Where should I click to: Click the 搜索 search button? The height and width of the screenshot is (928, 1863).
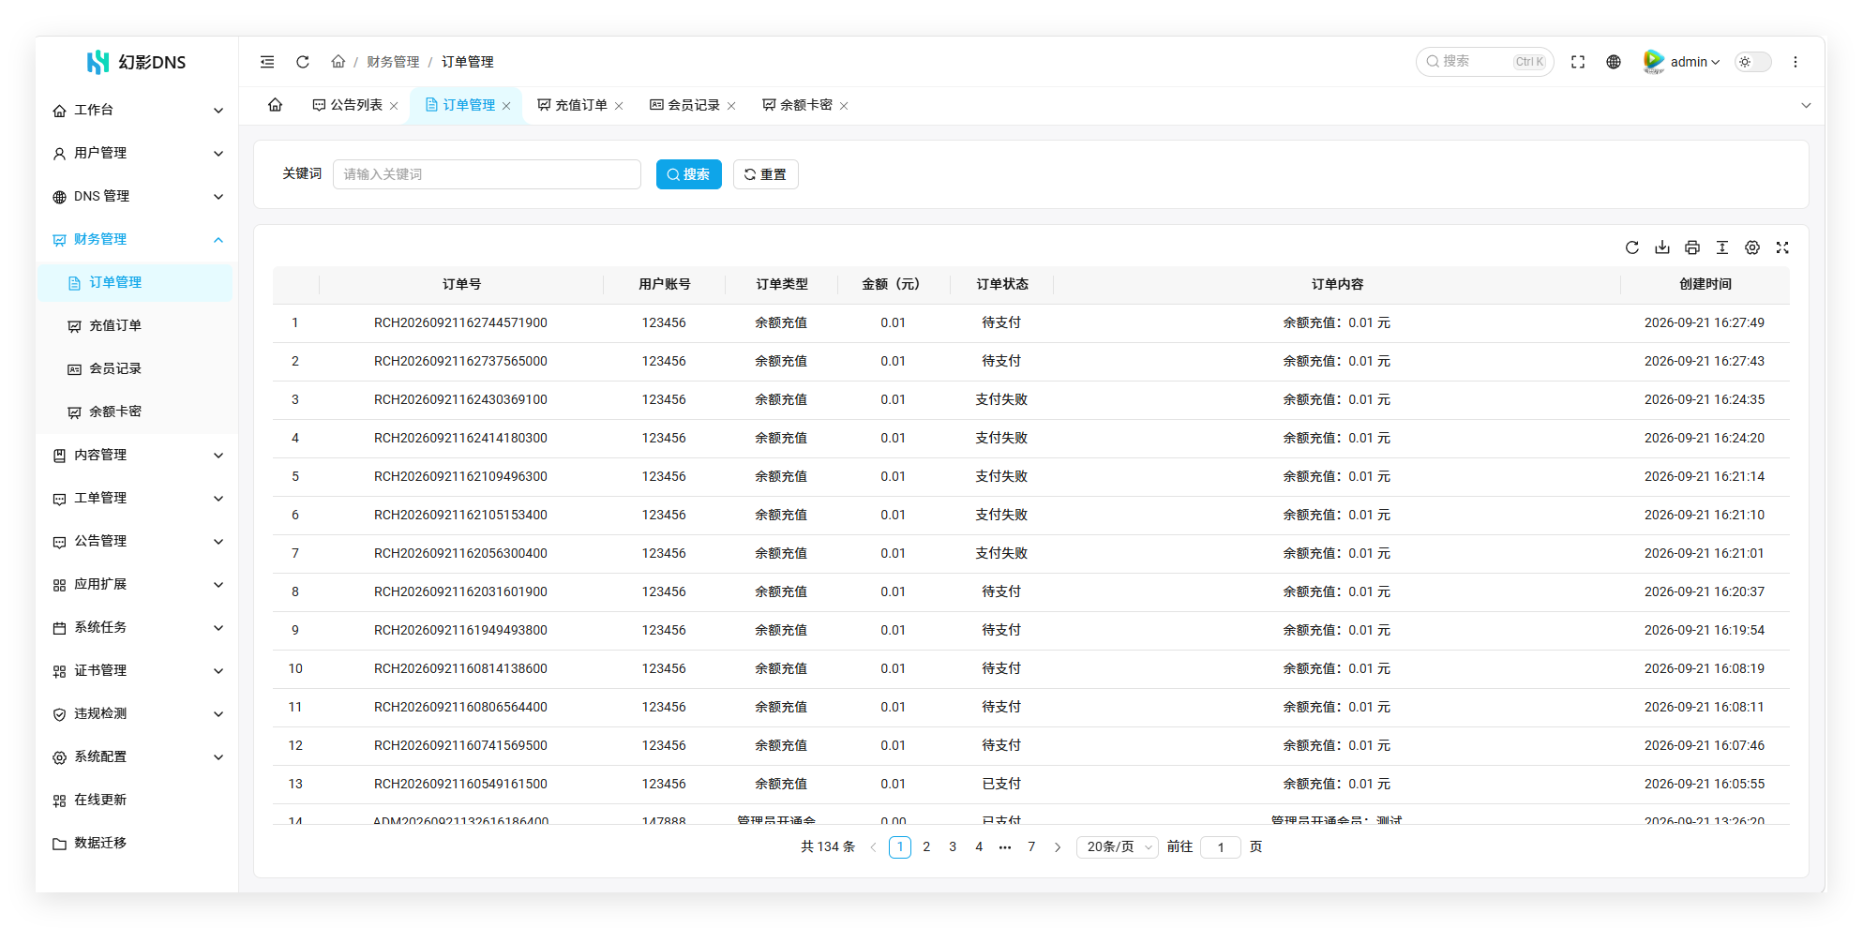[689, 174]
